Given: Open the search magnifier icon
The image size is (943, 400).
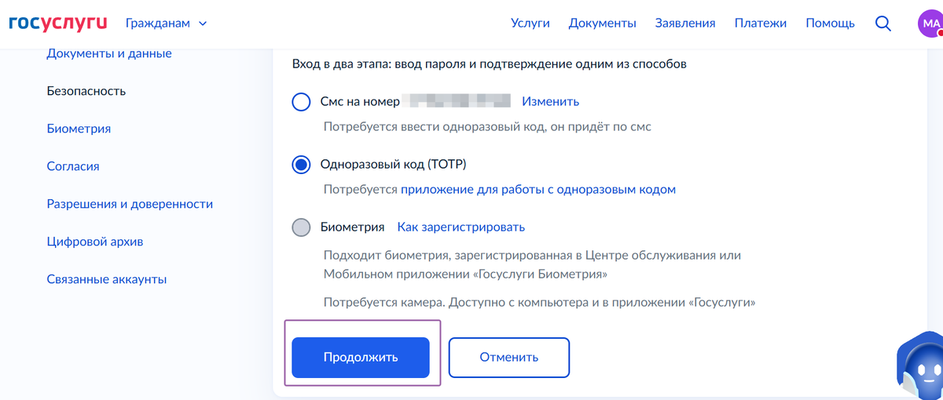Looking at the screenshot, I should (x=883, y=24).
